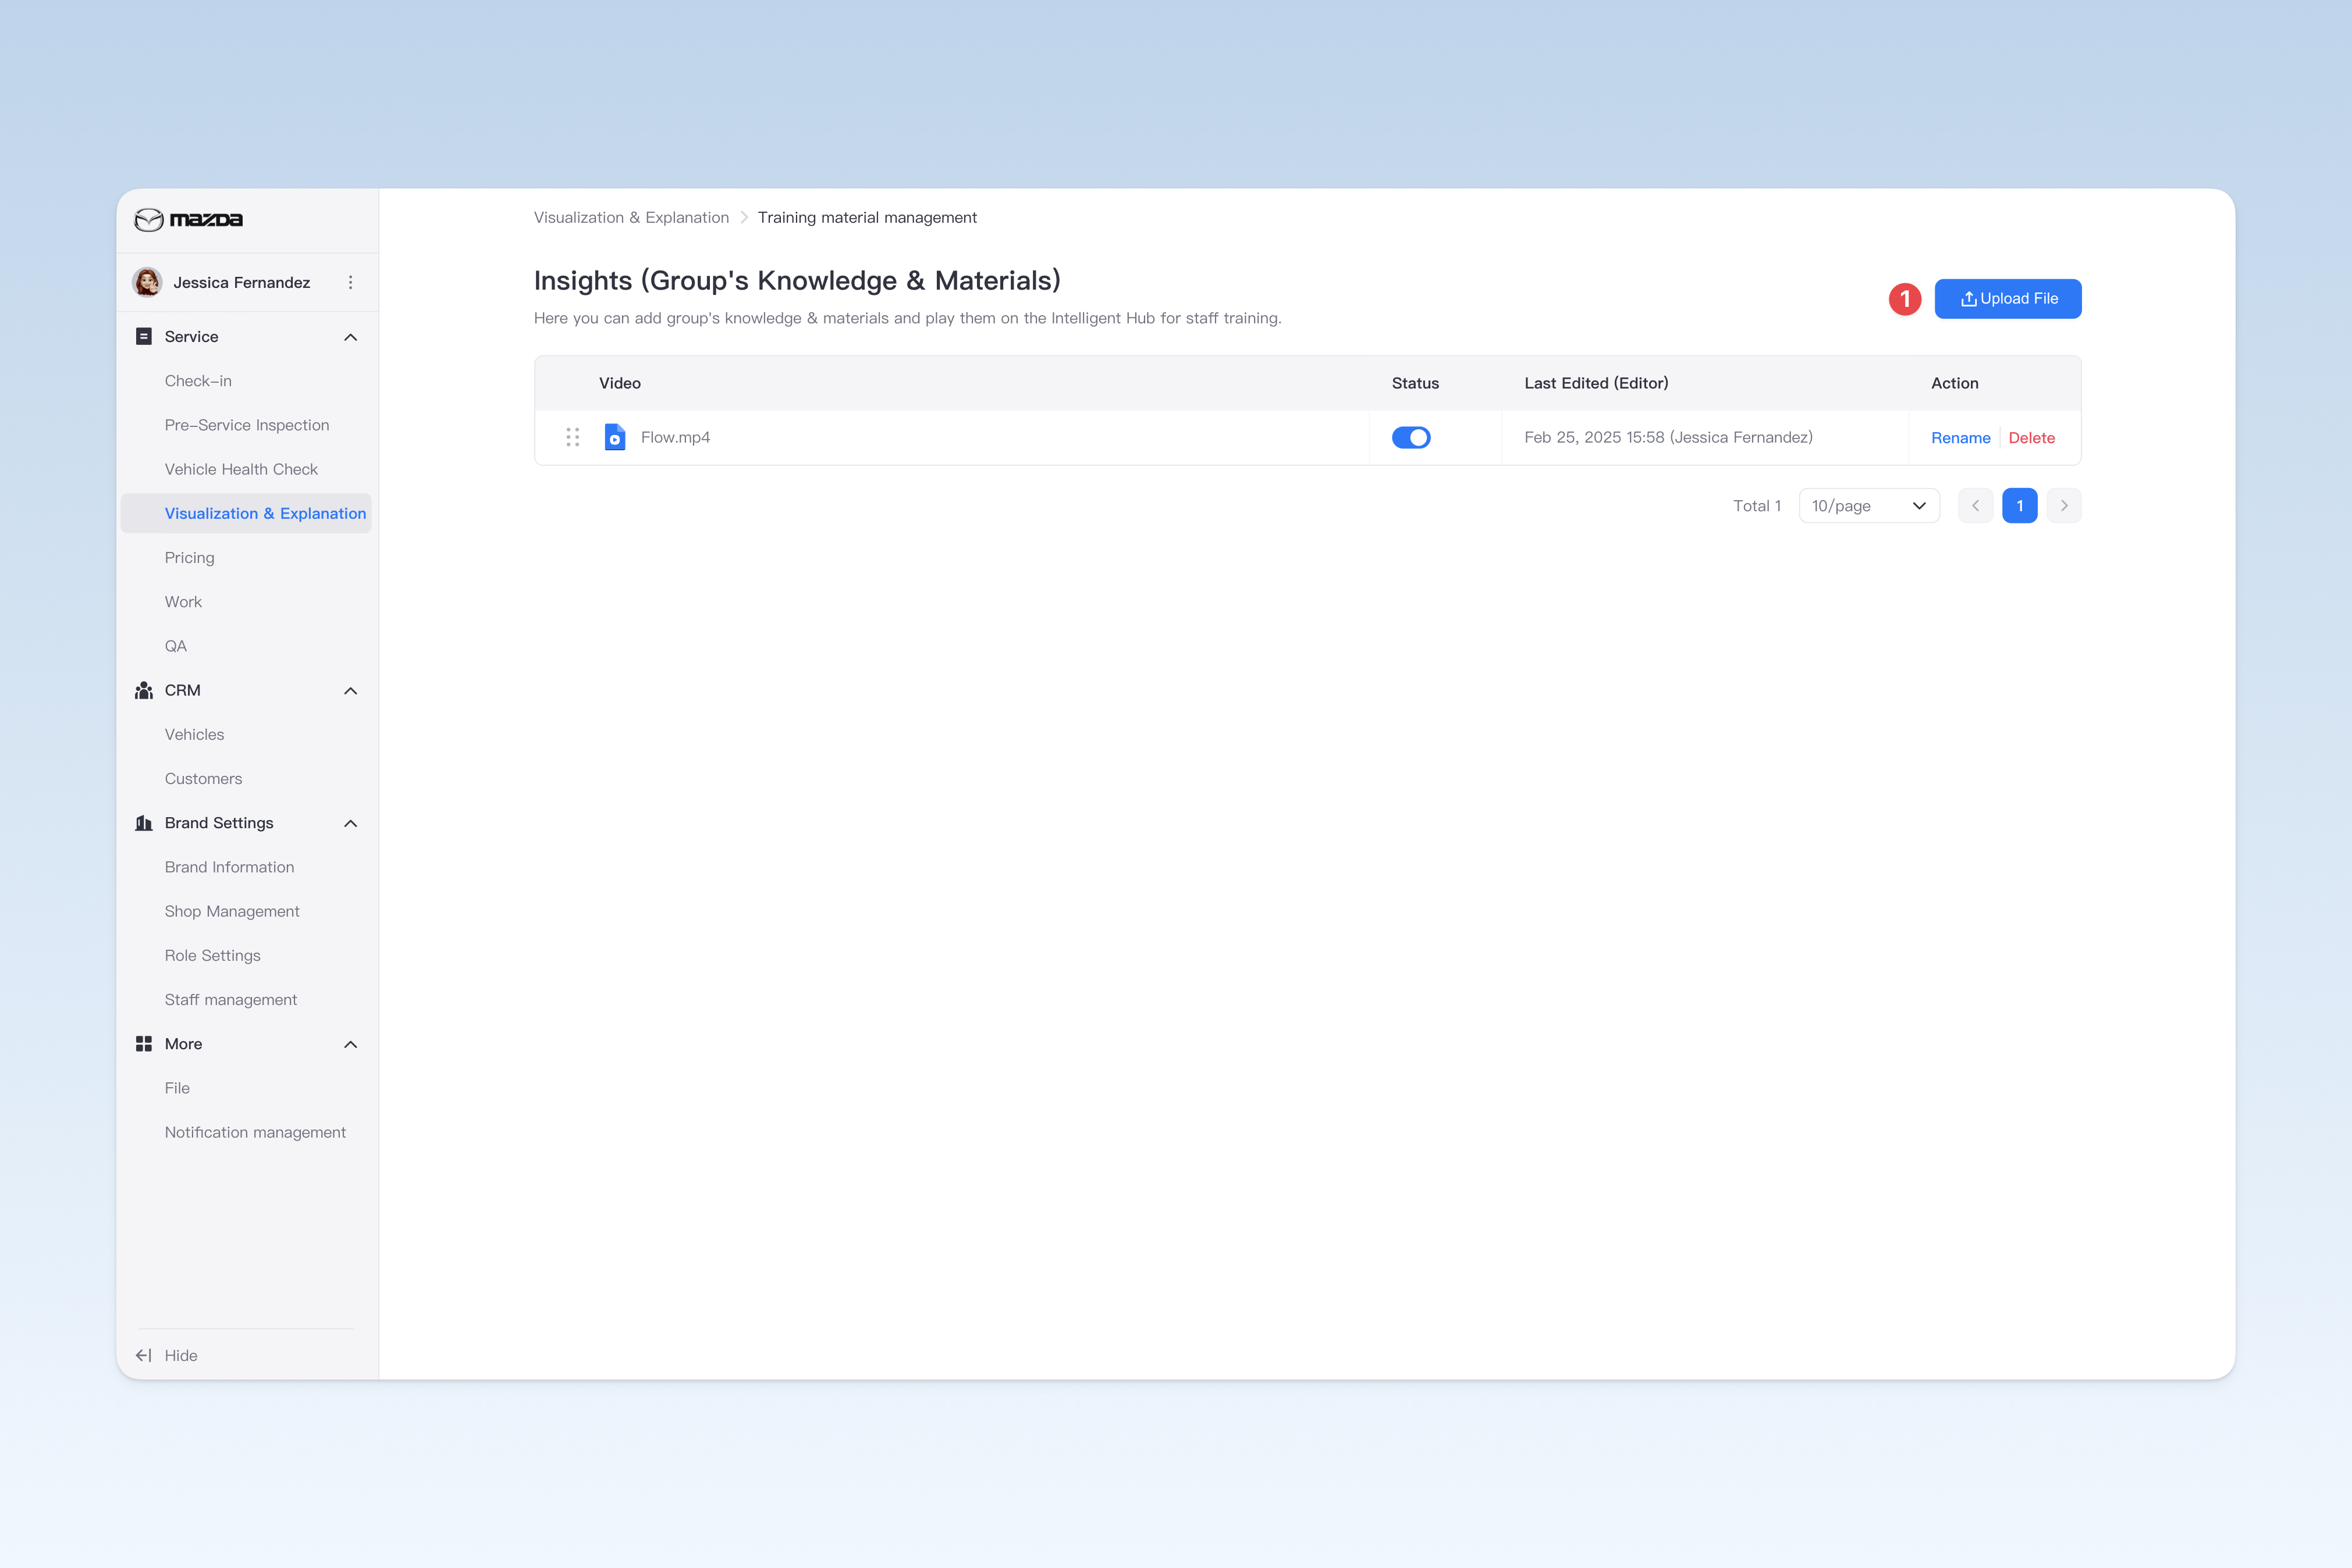Click the Service section icon

click(x=144, y=337)
